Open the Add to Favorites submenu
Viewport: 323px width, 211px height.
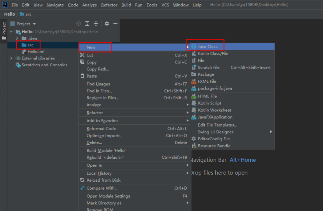(135, 121)
